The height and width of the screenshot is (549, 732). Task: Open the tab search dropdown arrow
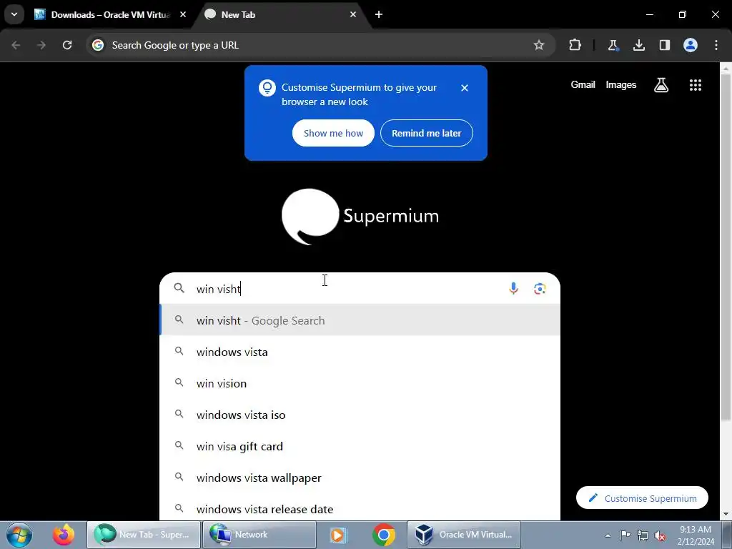tap(14, 14)
